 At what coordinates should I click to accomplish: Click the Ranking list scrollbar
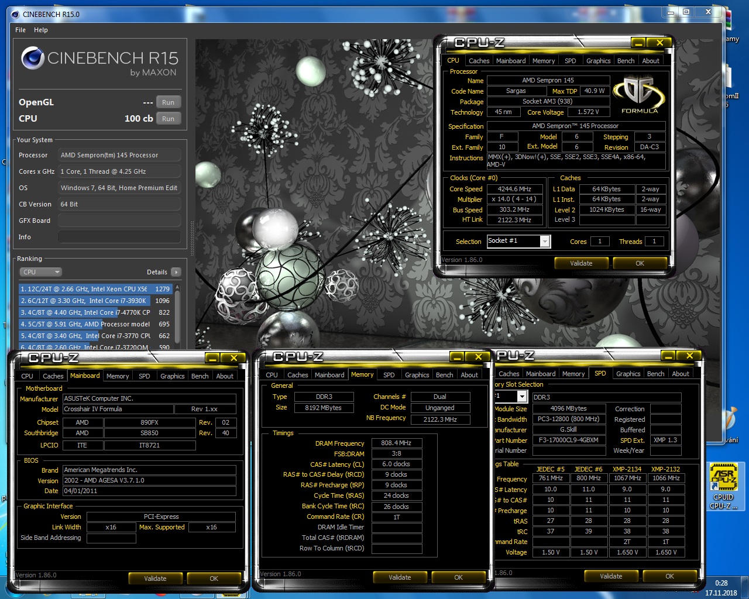click(177, 316)
